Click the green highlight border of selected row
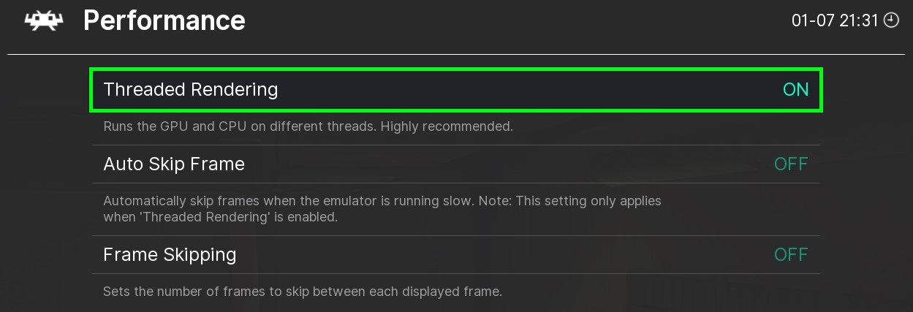913x312 pixels. (456, 69)
